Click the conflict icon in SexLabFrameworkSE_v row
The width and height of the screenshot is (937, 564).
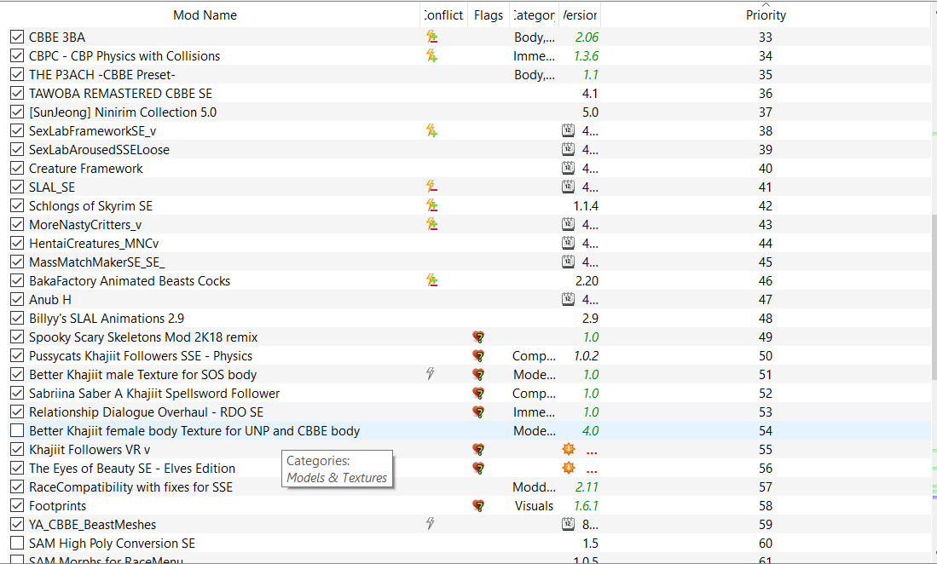tap(431, 130)
